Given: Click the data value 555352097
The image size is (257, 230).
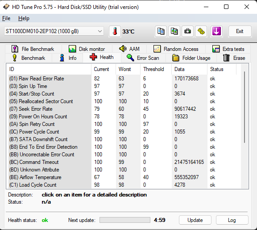Looking at the screenshot, I should coord(187,177).
